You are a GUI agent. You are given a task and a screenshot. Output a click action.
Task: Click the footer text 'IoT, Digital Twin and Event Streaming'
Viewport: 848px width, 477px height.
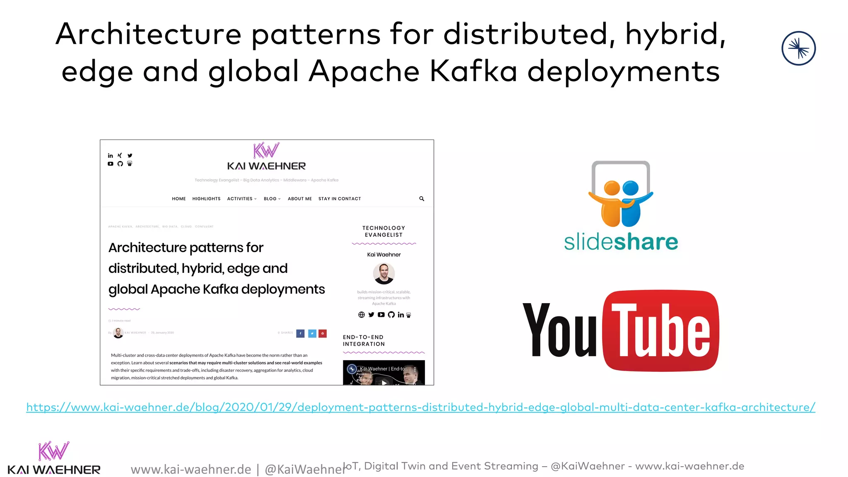click(441, 466)
